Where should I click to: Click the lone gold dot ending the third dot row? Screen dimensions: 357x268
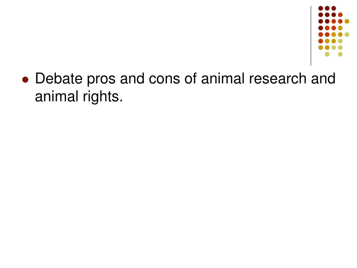[x=347, y=21]
